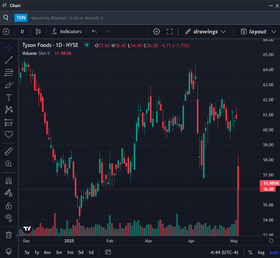
Task: Toggle auto scale mode
Action: tap(274, 252)
